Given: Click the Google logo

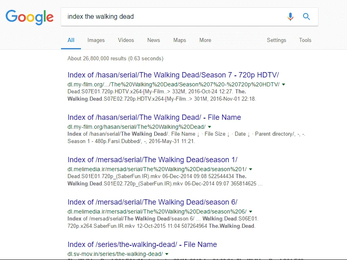Looking at the screenshot, I should [29, 17].
